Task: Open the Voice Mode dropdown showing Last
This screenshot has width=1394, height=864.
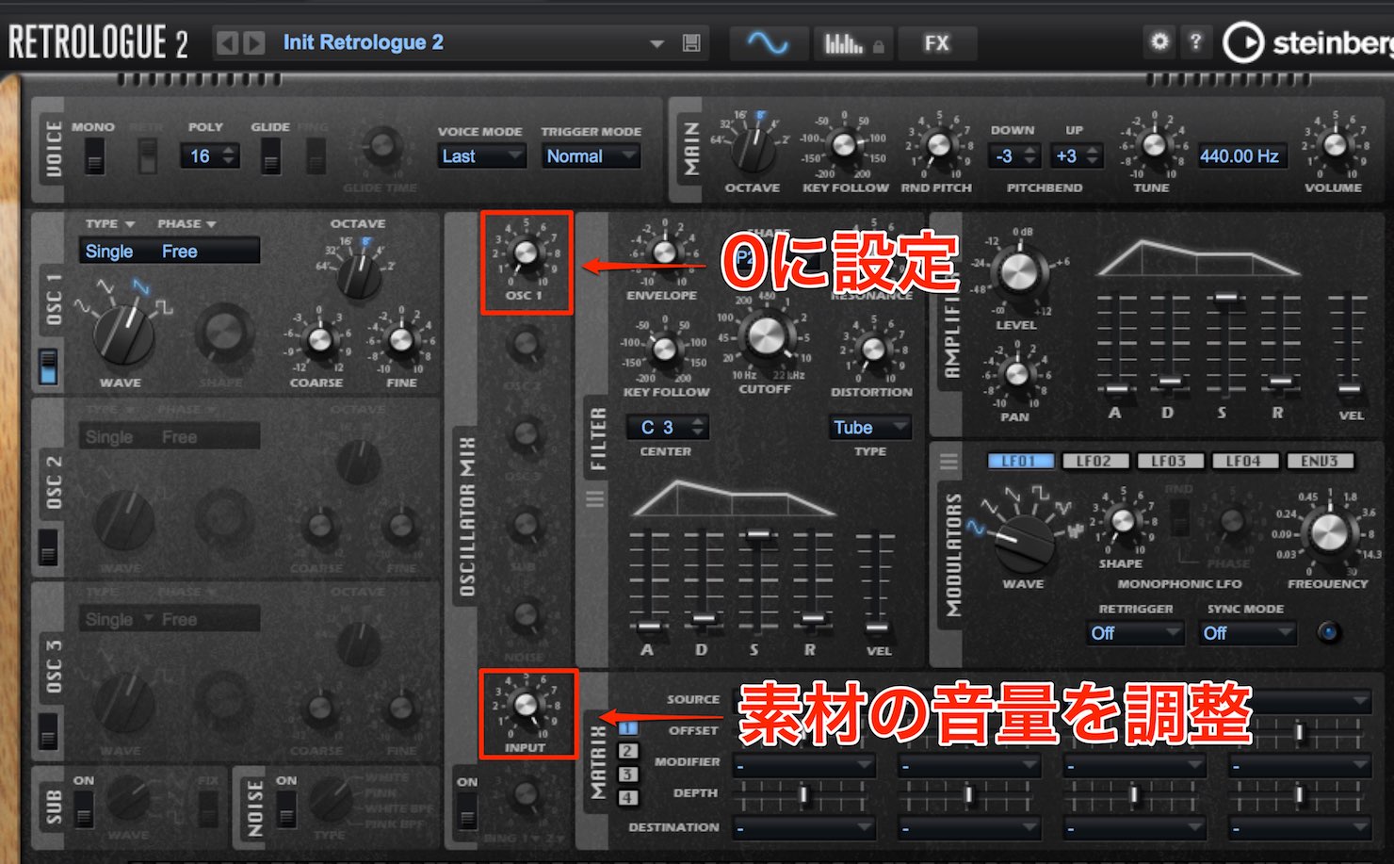Action: [481, 156]
